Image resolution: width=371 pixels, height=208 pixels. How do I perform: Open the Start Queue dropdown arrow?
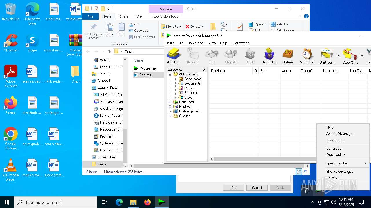339,55
